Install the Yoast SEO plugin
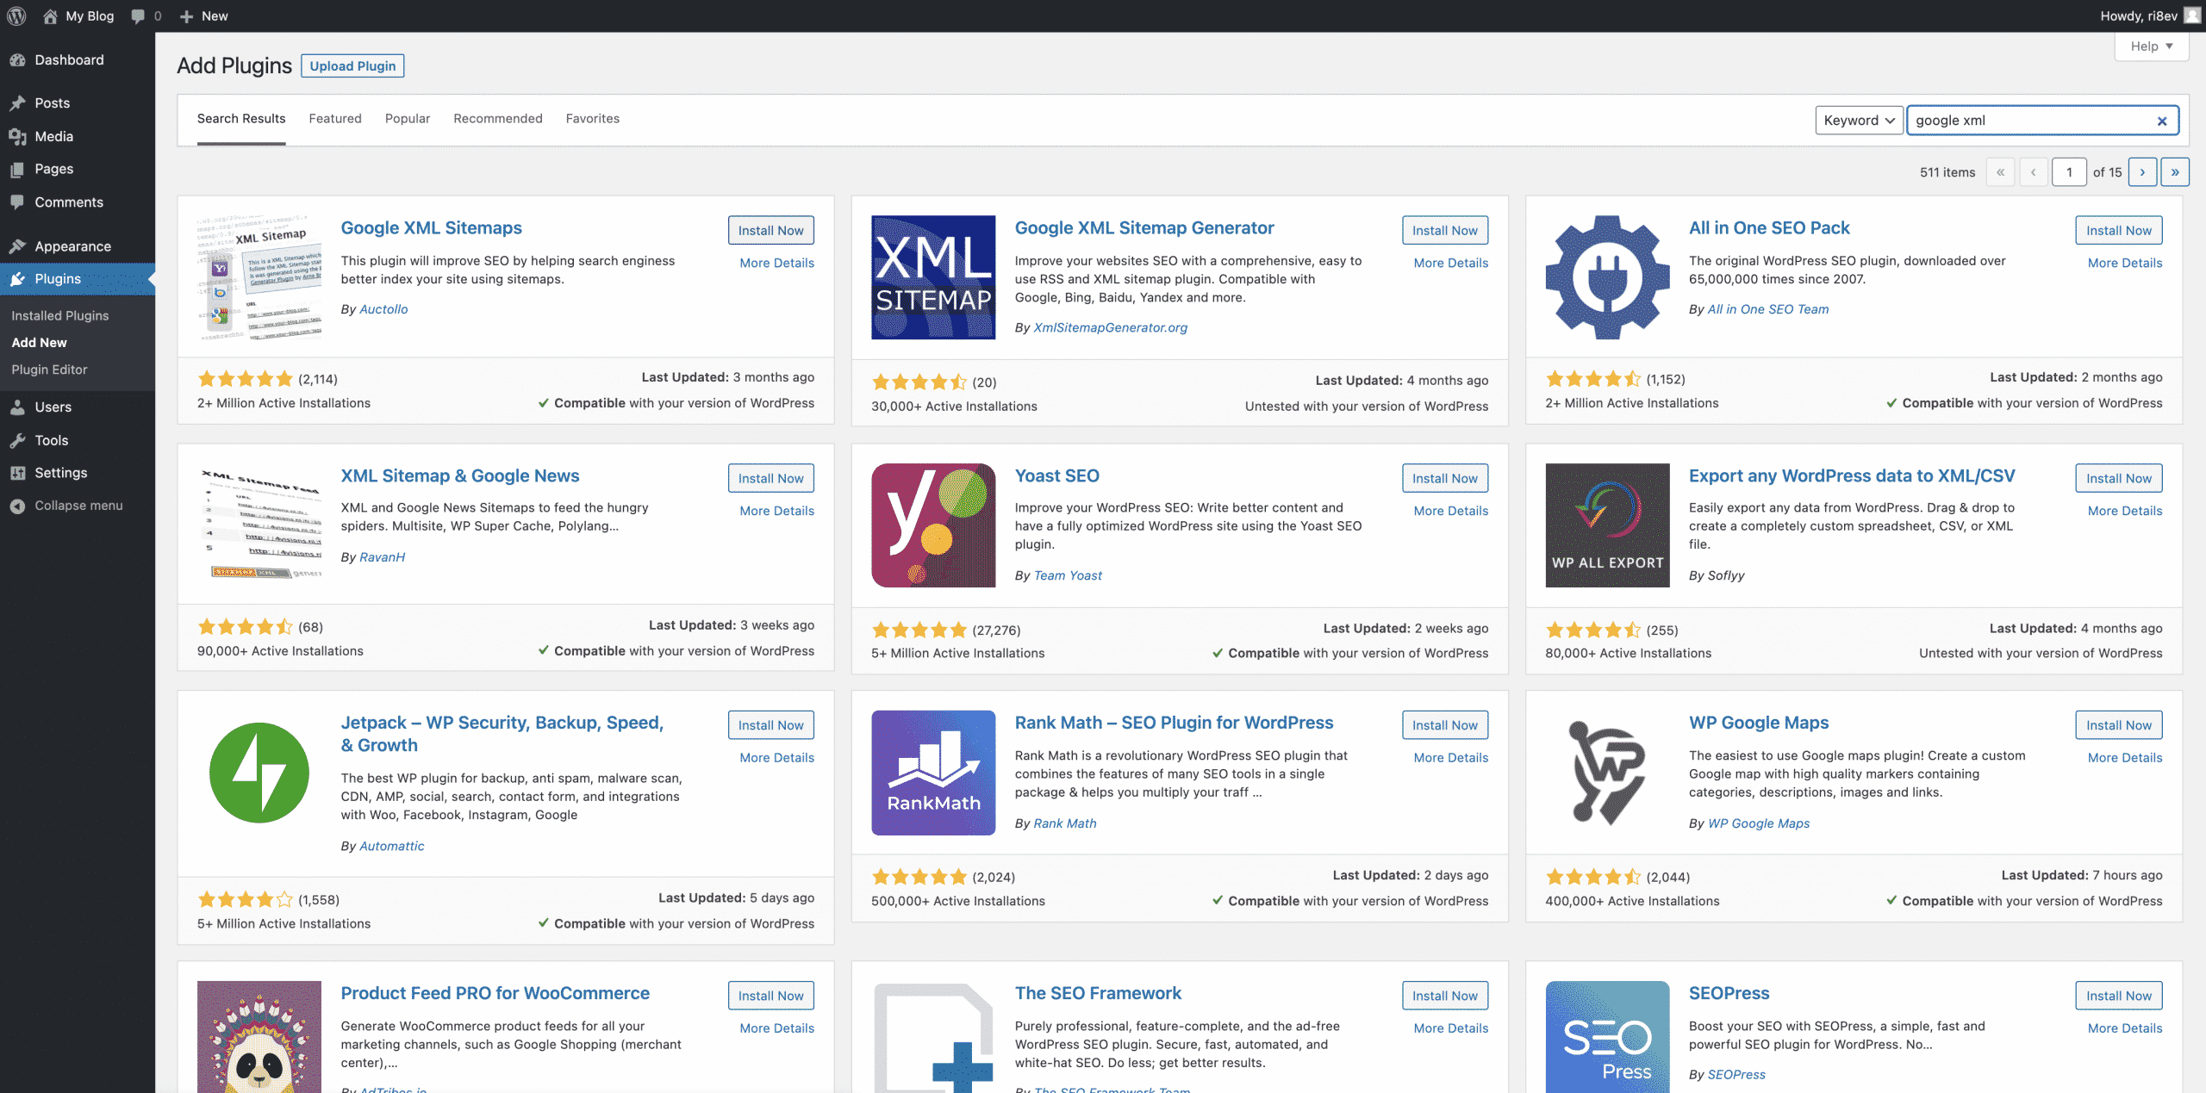Screen dimensions: 2206x1093 tap(1444, 478)
